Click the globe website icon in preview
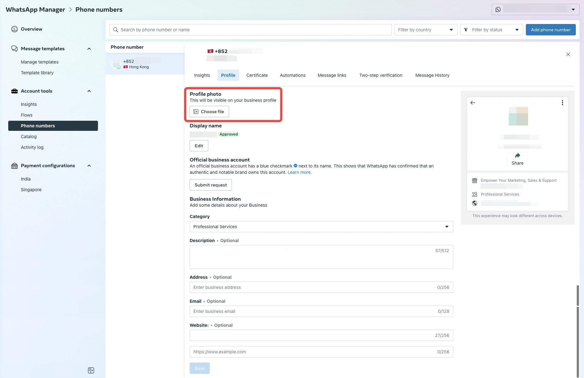Viewport: 584px width, 378px height. 475,203
